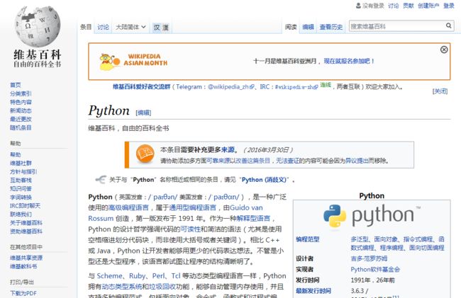
Task: Open the Perl link
Action: tap(158, 276)
